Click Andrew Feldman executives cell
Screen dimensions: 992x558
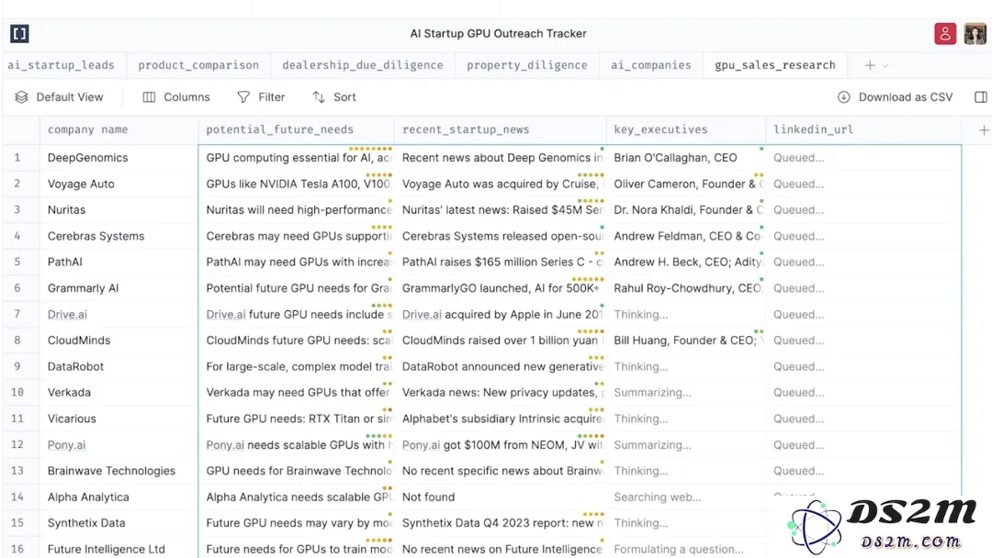point(686,236)
